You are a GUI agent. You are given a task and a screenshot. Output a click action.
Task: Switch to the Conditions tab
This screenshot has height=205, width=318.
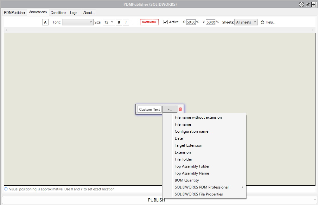click(58, 12)
